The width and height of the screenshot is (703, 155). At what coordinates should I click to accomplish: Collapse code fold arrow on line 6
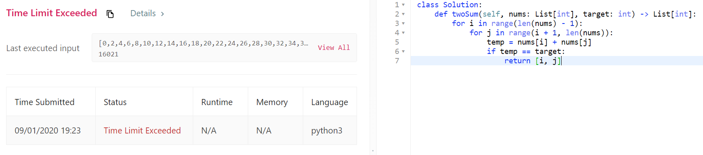tap(403, 52)
